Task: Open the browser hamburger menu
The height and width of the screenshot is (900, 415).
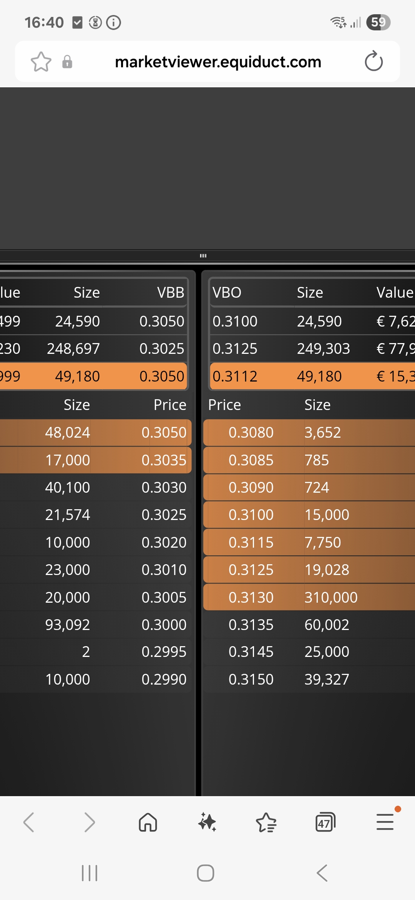Action: point(385,822)
